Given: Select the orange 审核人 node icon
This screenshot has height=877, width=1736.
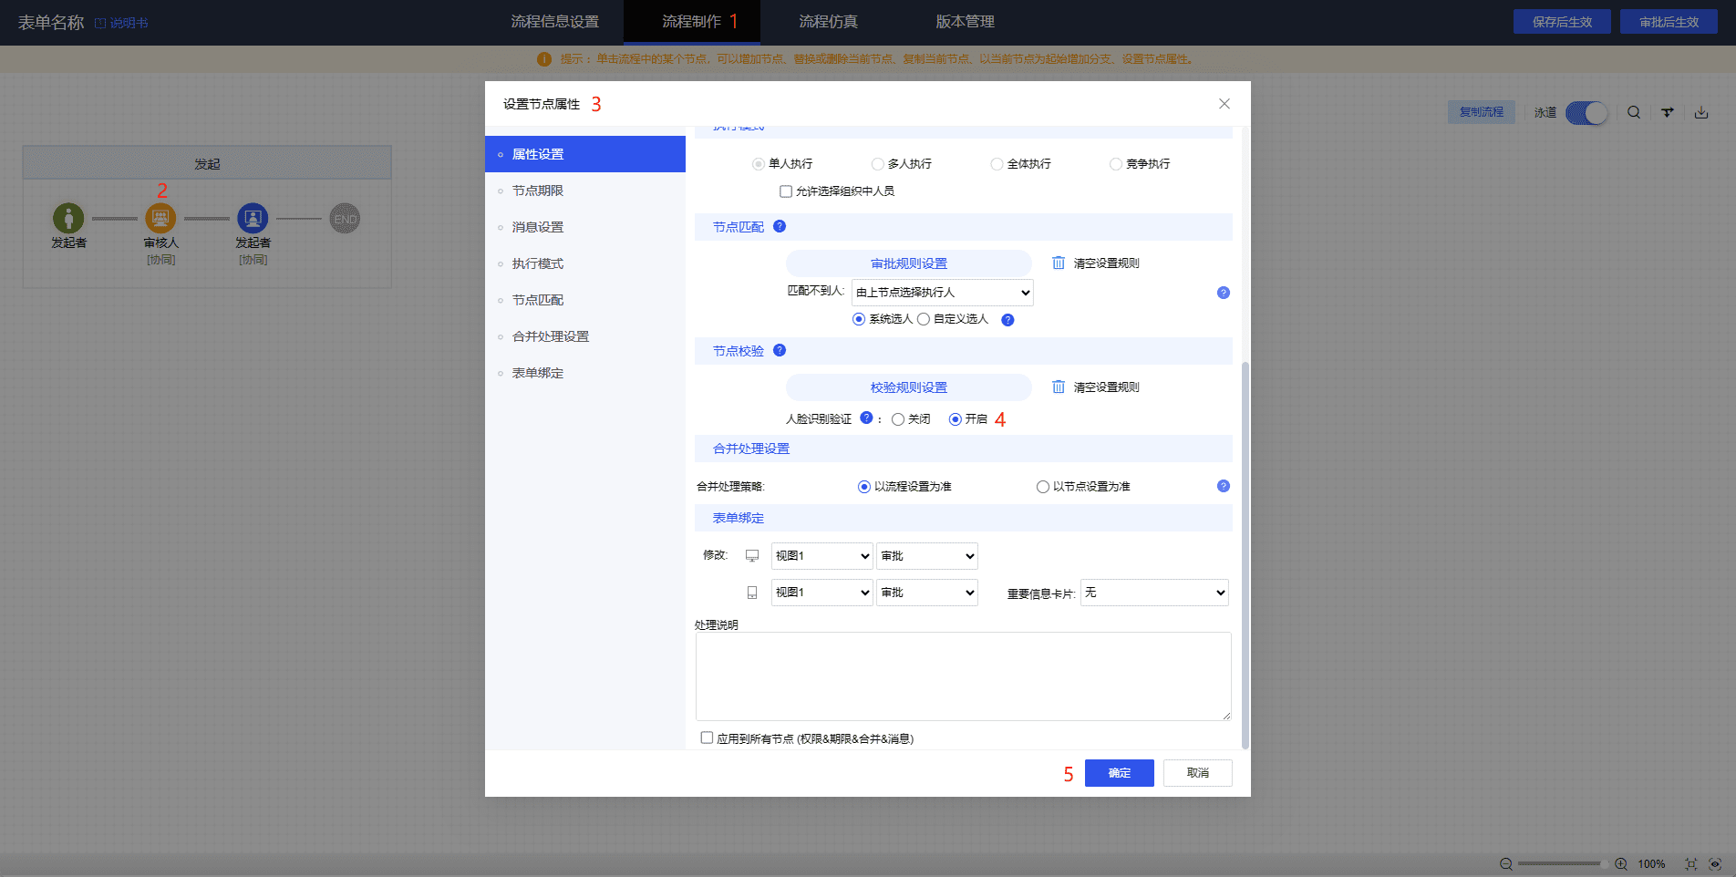Looking at the screenshot, I should click(x=160, y=219).
